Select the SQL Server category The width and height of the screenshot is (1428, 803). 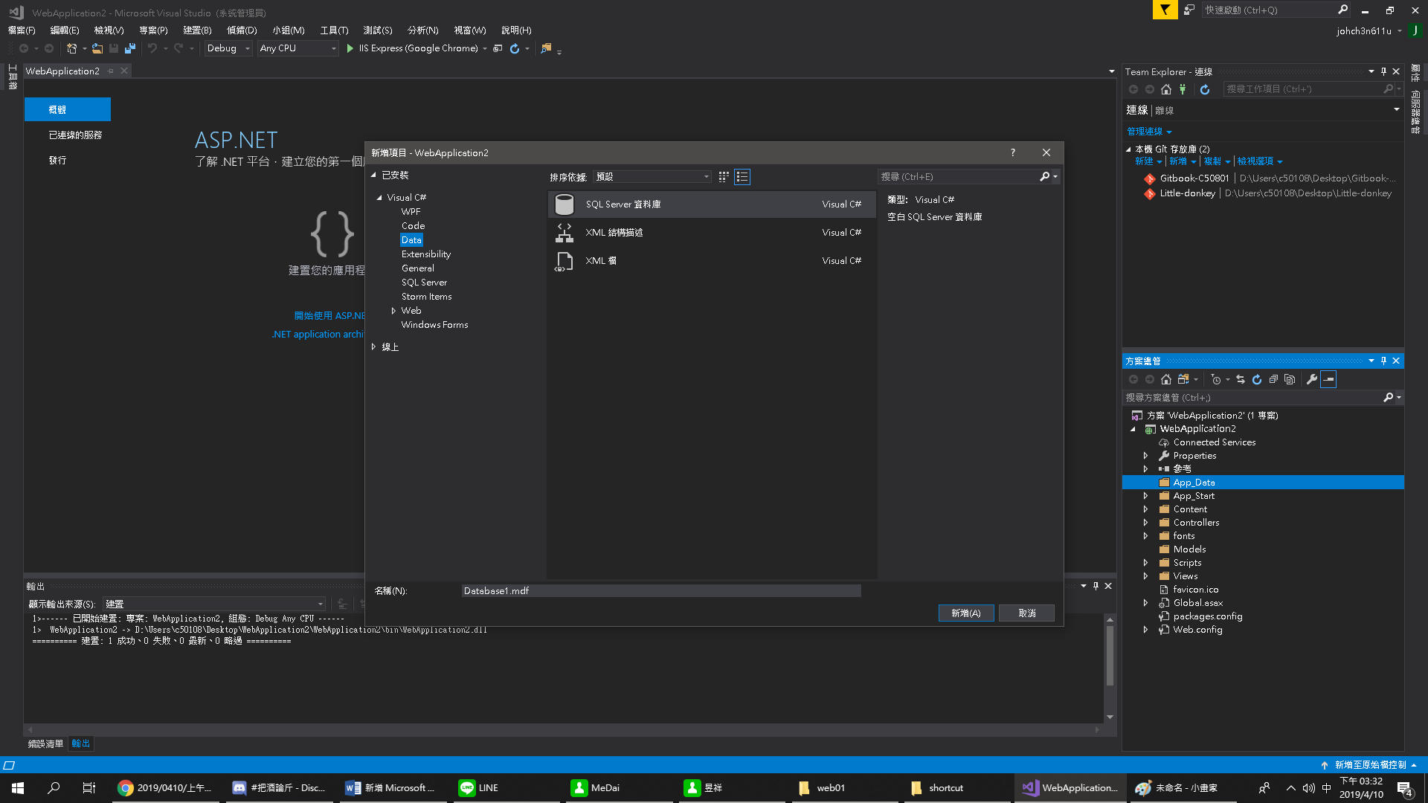pos(424,283)
